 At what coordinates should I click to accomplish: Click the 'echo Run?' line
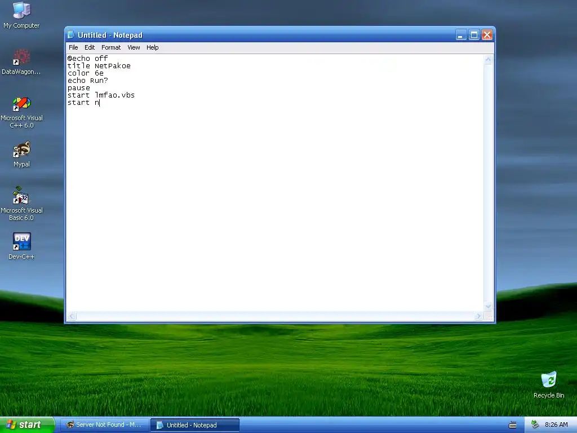tap(87, 80)
